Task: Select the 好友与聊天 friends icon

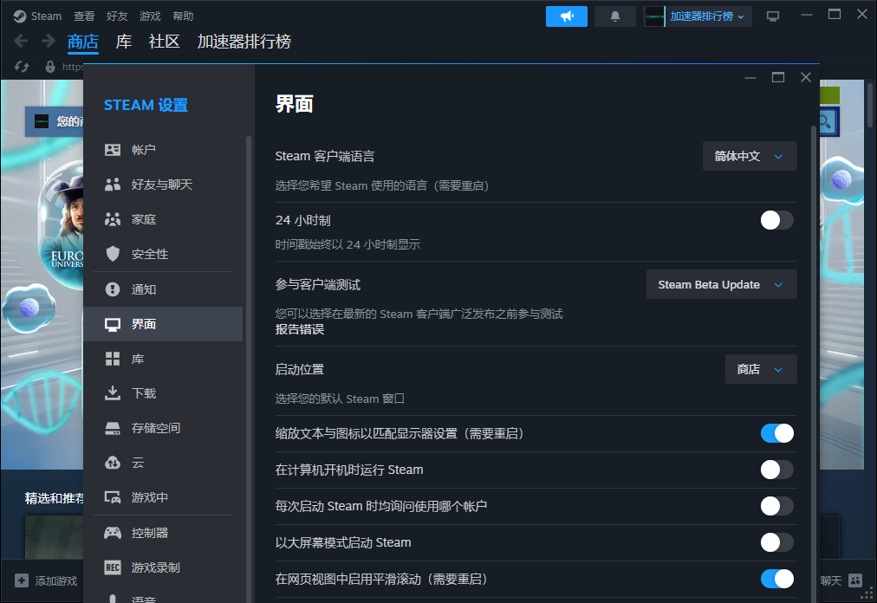Action: 113,185
